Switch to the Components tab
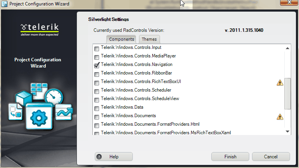This screenshot has width=299, height=168. pos(122,39)
